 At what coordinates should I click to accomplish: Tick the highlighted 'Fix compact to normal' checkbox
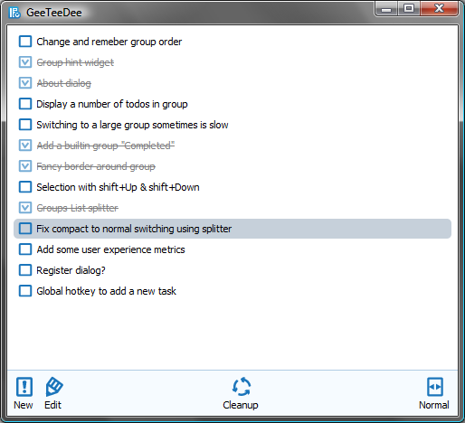(25, 229)
